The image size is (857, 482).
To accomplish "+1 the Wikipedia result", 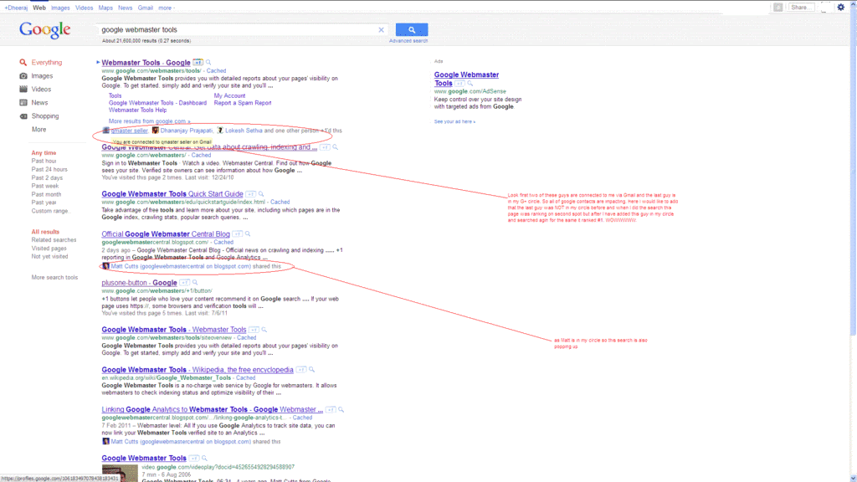I will [x=301, y=370].
